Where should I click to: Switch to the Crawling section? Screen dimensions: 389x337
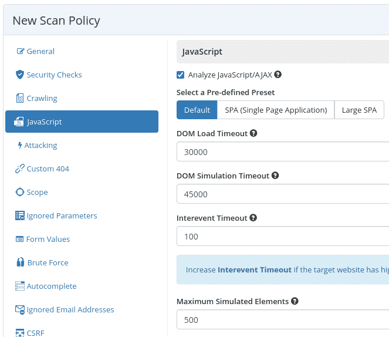coord(42,98)
